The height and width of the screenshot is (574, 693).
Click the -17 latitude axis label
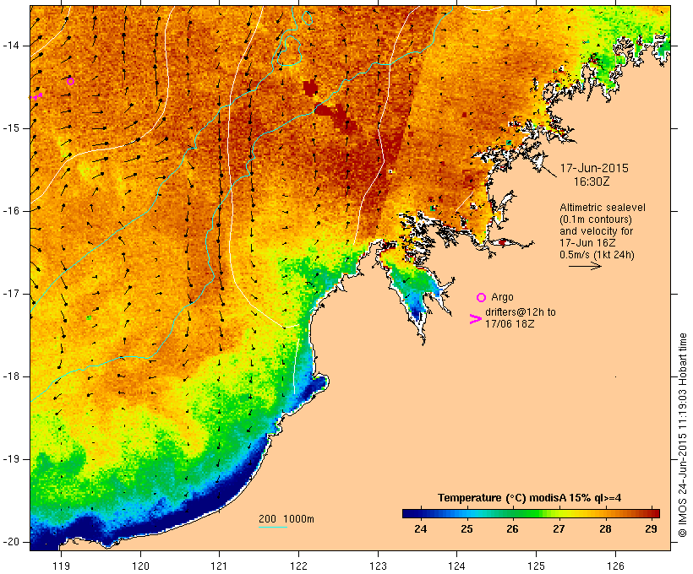click(11, 294)
